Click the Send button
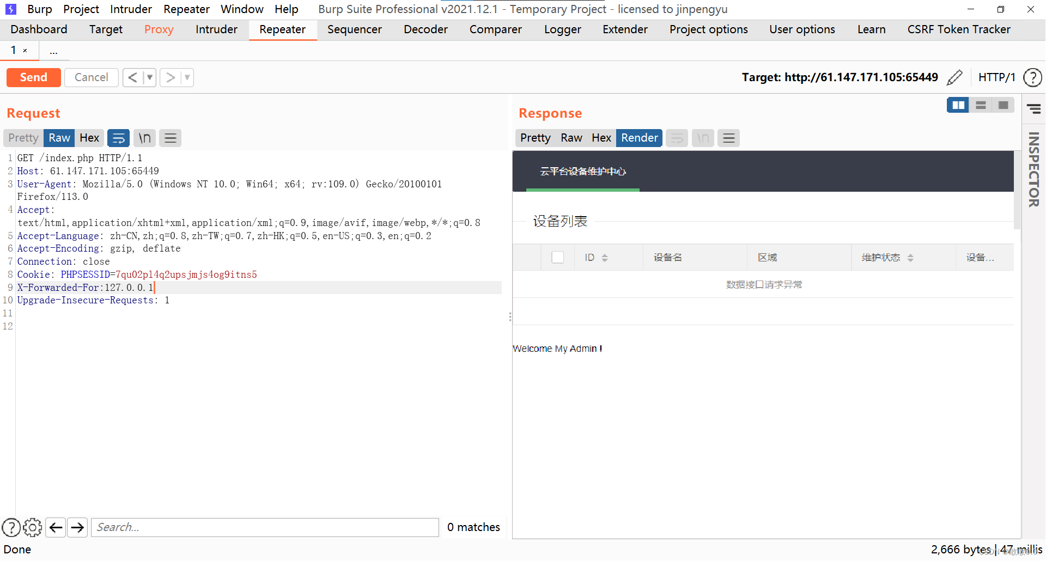Screen dimensions: 1046x561 pos(33,77)
